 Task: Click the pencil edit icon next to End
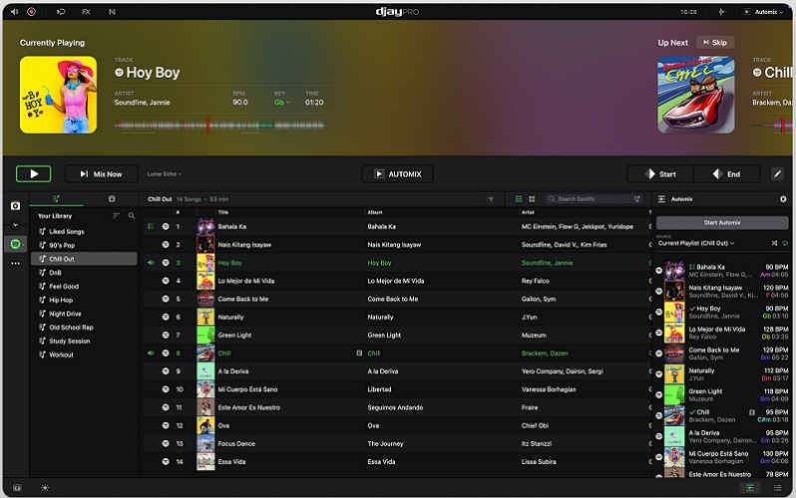pos(777,174)
